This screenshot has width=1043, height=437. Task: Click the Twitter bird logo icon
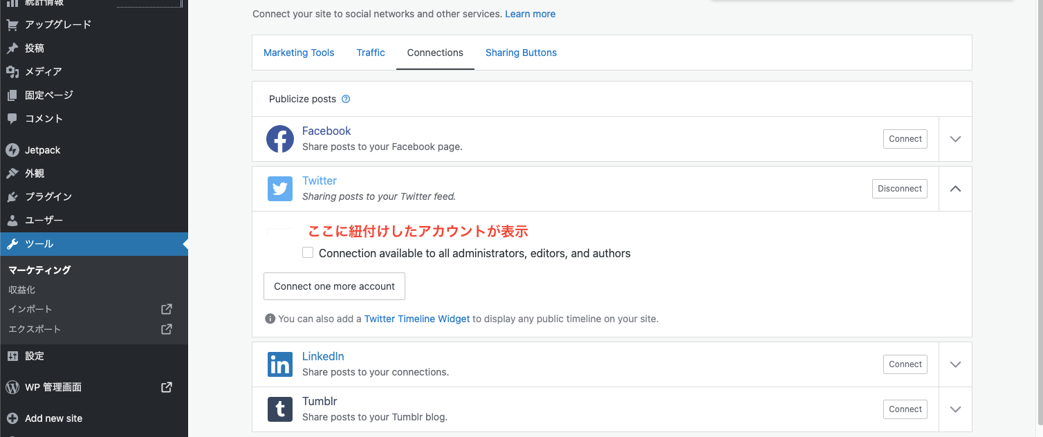(280, 189)
